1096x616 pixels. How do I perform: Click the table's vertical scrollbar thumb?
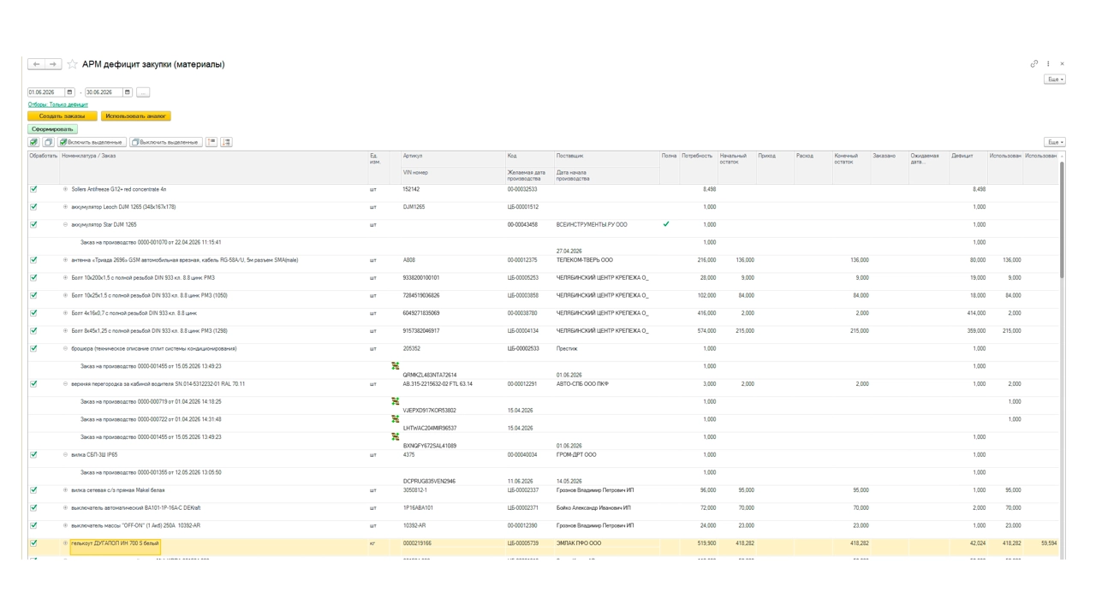[x=1063, y=218]
